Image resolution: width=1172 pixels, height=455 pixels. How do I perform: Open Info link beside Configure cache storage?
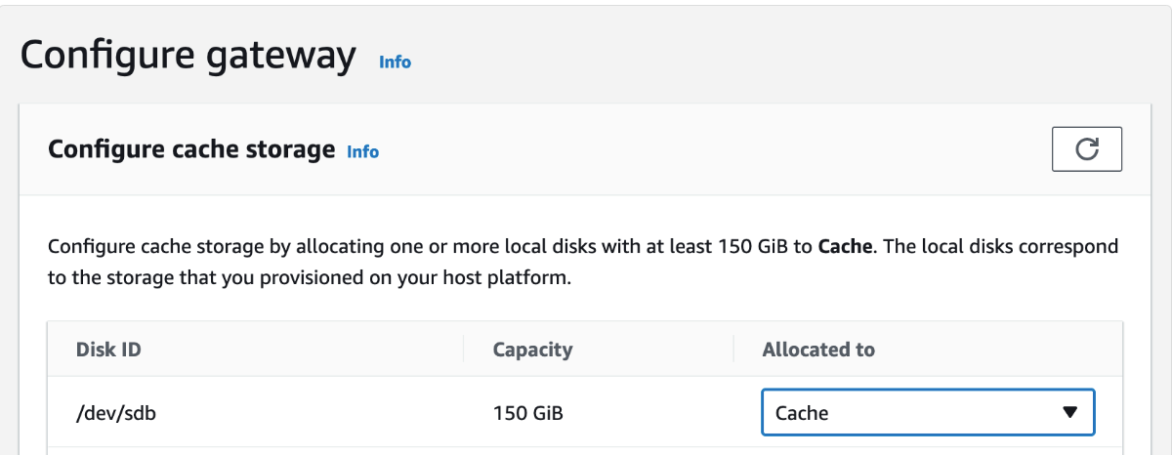362,151
